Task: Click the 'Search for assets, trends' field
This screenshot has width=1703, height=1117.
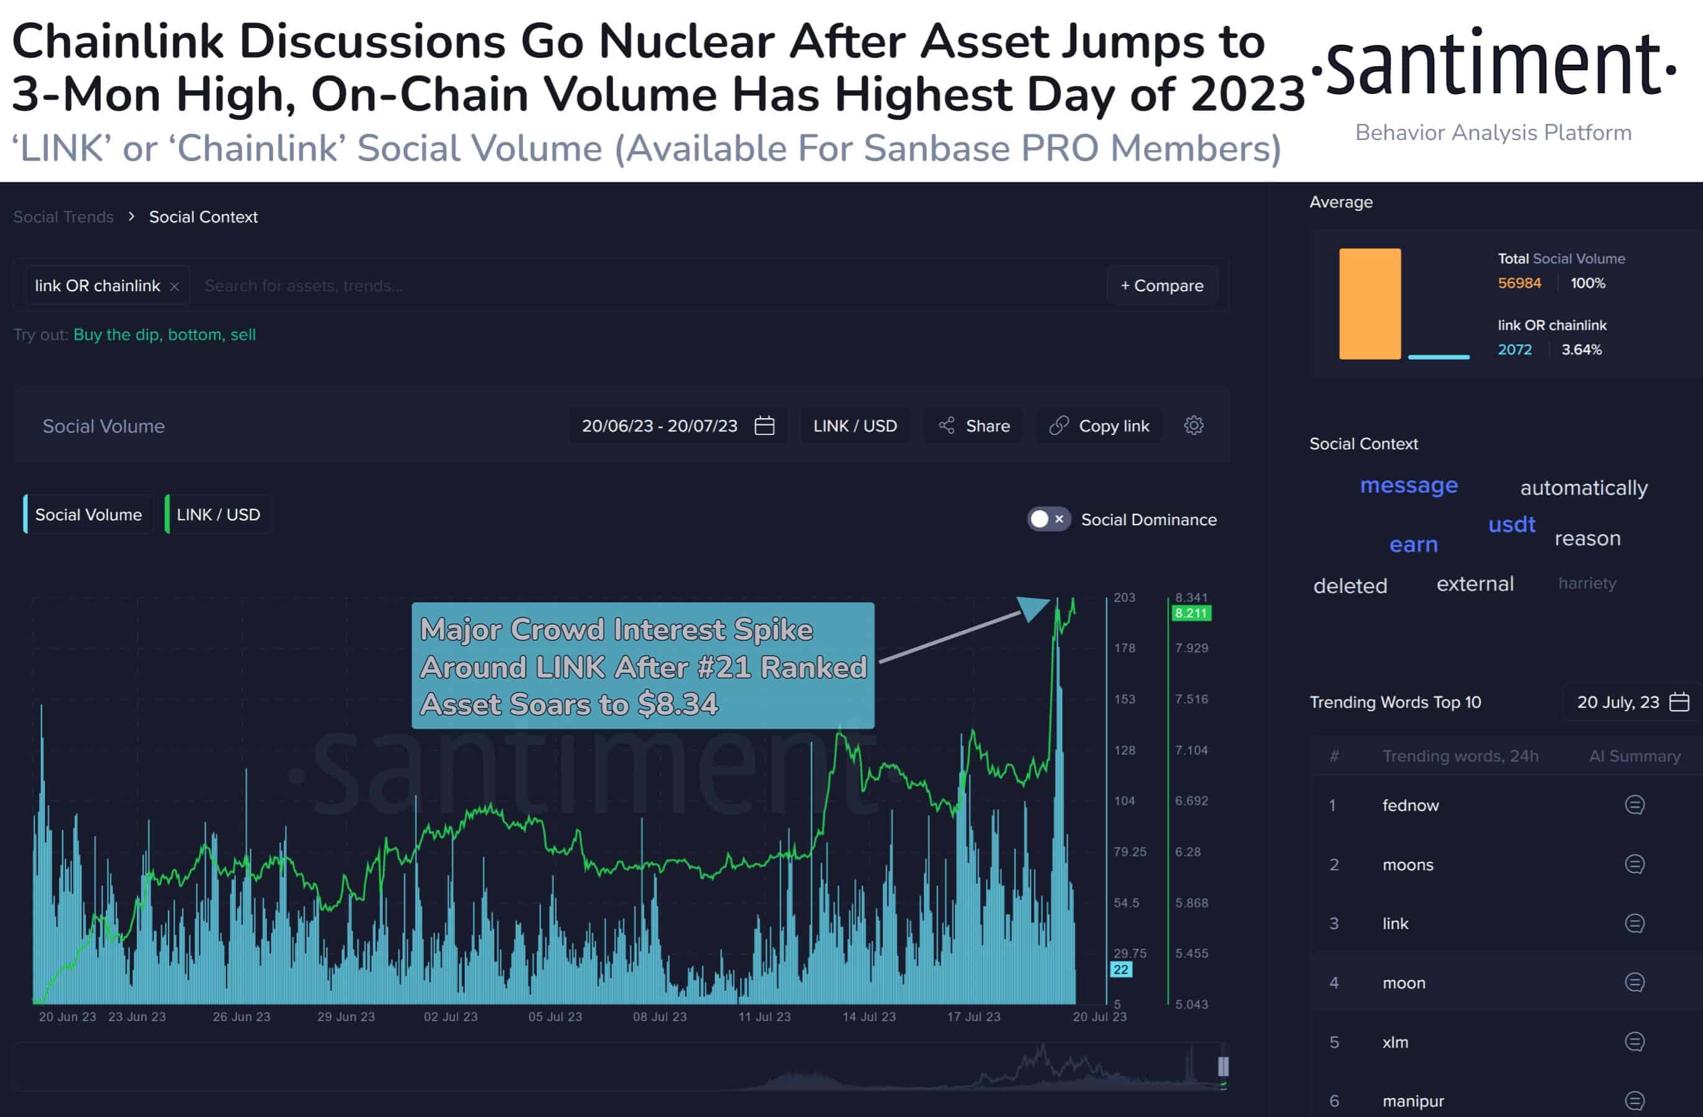Action: pos(644,286)
